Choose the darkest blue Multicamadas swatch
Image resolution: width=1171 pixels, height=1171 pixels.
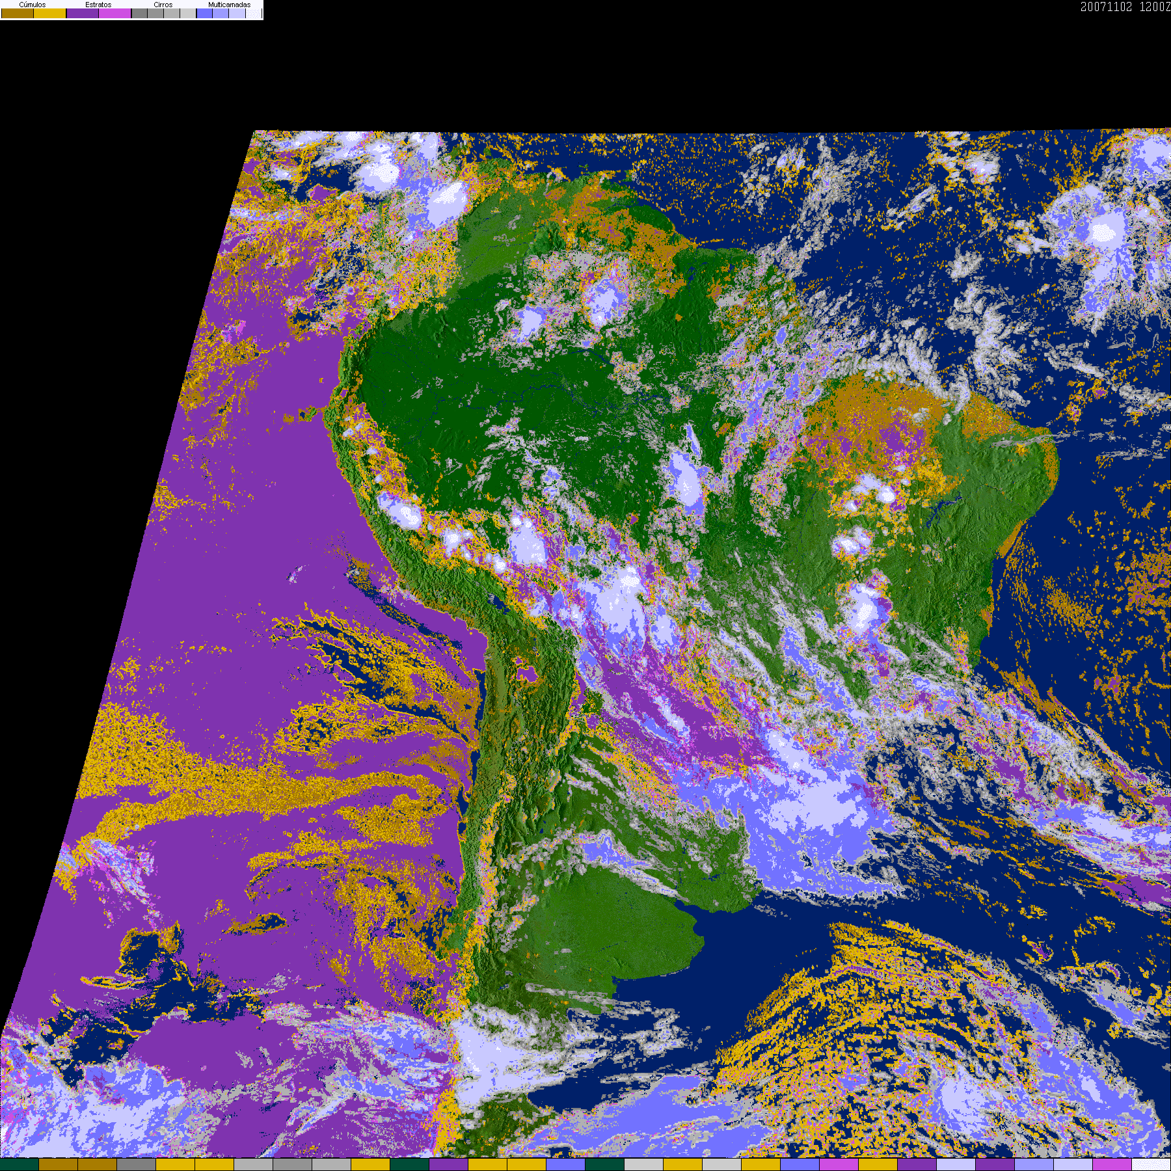204,13
